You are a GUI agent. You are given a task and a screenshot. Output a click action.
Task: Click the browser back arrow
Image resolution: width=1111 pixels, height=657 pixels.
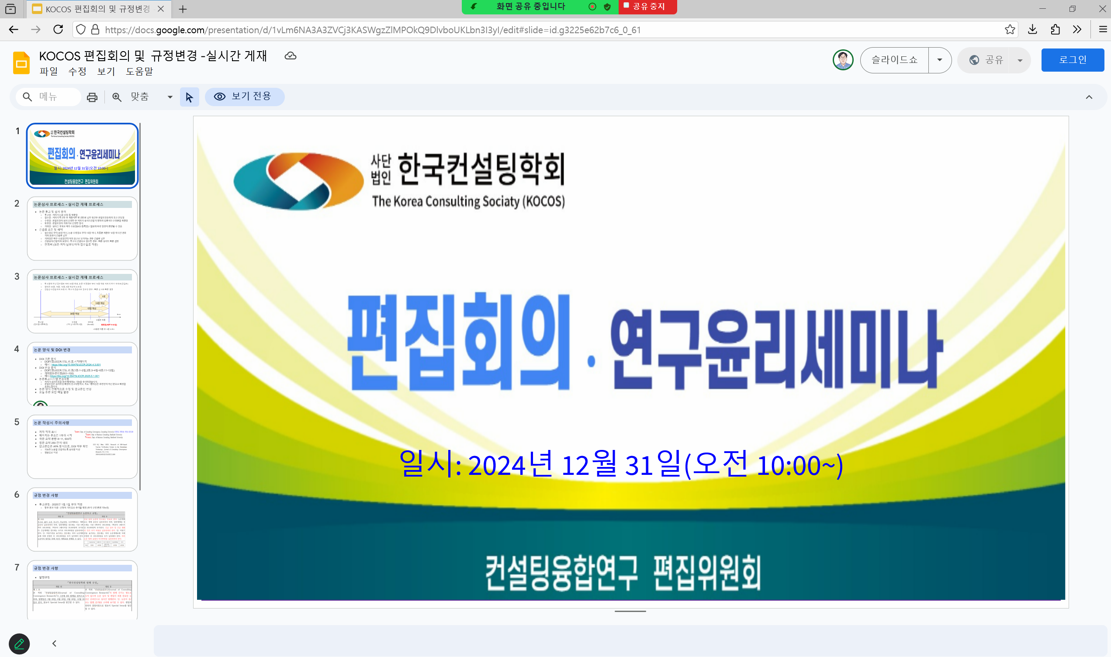(x=13, y=30)
